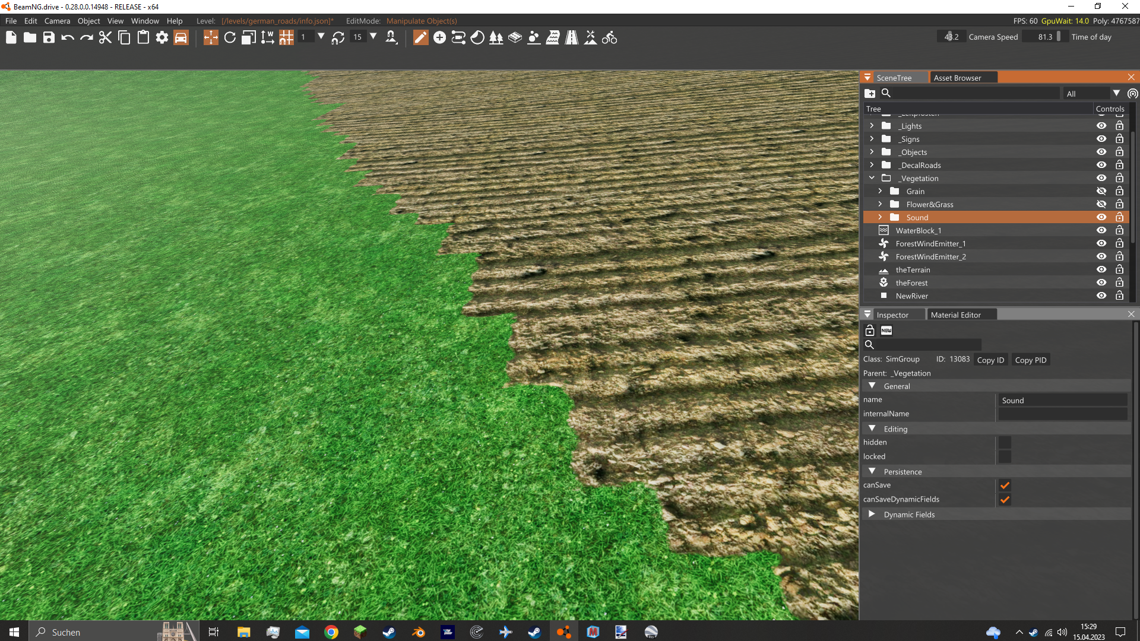Open the Camera menu
The image size is (1140, 641).
pyautogui.click(x=57, y=21)
